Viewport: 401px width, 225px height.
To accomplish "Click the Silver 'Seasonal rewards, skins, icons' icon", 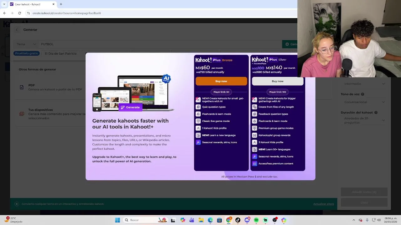I will click(x=254, y=157).
